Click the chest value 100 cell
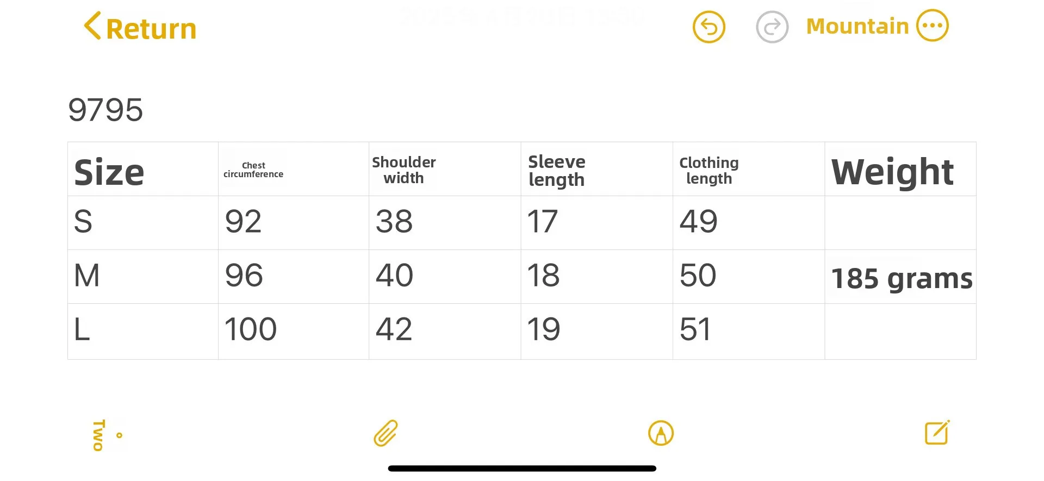This screenshot has width=1044, height=481. [294, 331]
